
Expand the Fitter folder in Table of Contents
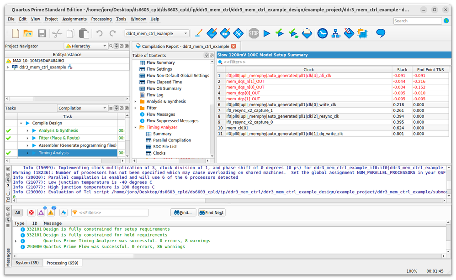(x=136, y=108)
